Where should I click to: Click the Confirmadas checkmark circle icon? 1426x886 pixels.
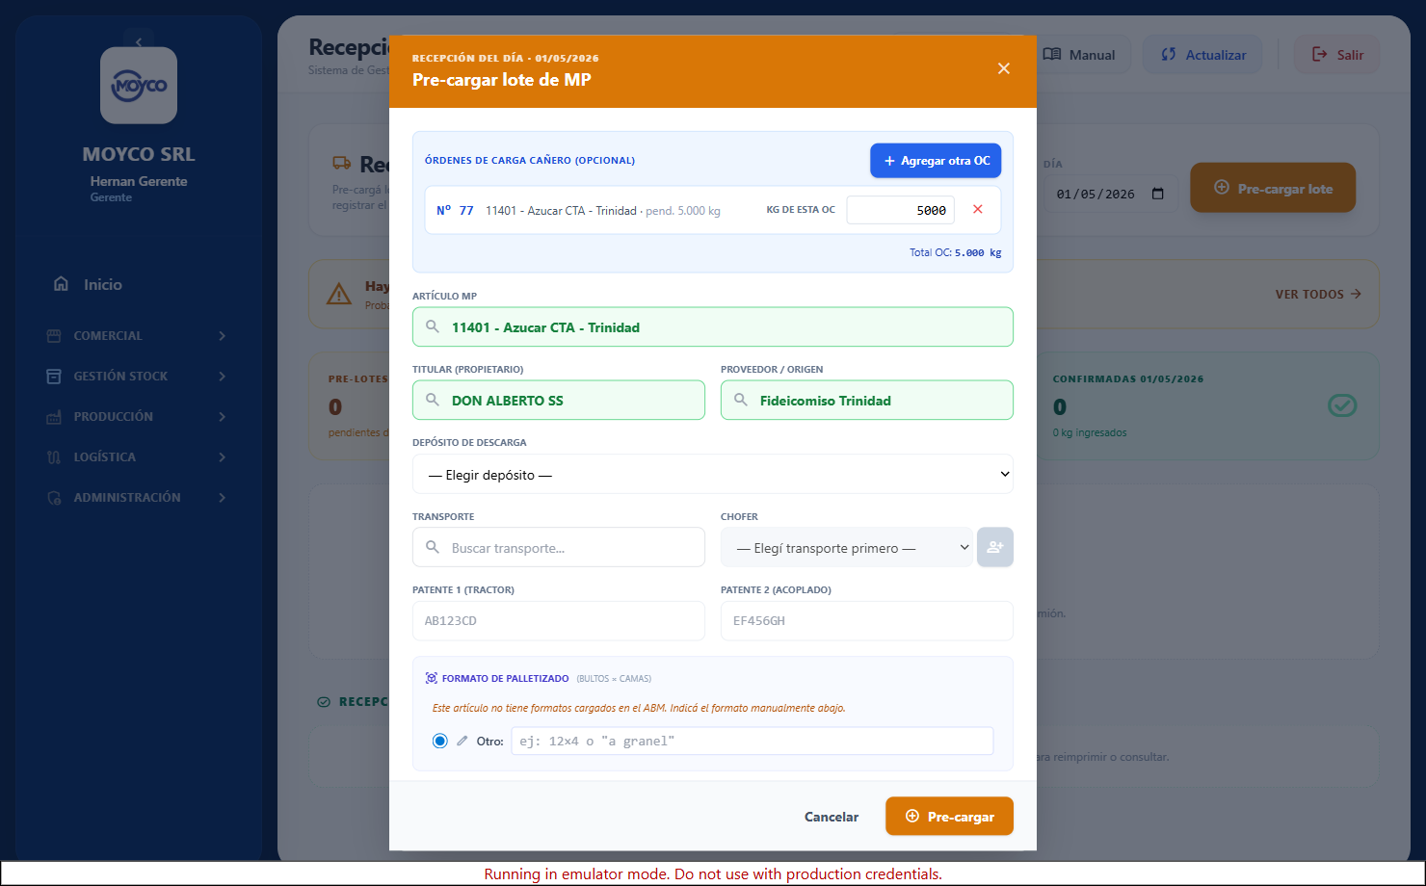click(x=1342, y=405)
